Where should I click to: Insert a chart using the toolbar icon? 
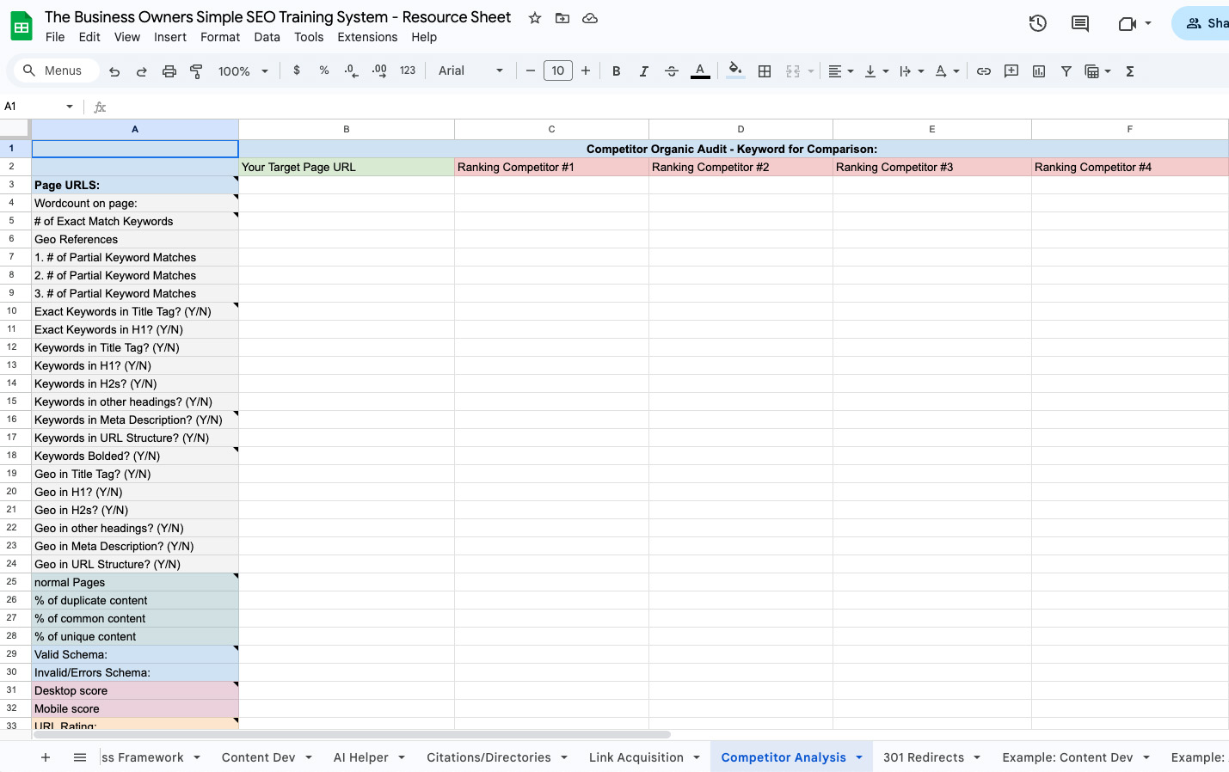(1039, 71)
